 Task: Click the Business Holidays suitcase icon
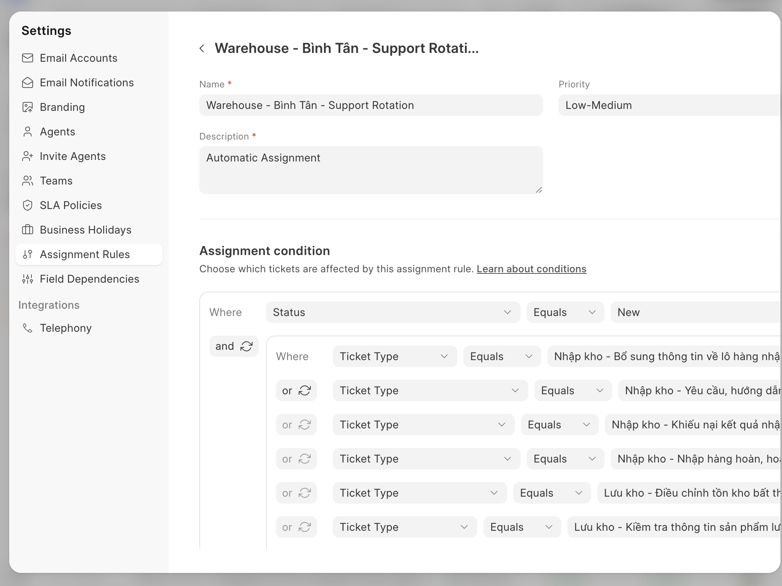(x=28, y=230)
